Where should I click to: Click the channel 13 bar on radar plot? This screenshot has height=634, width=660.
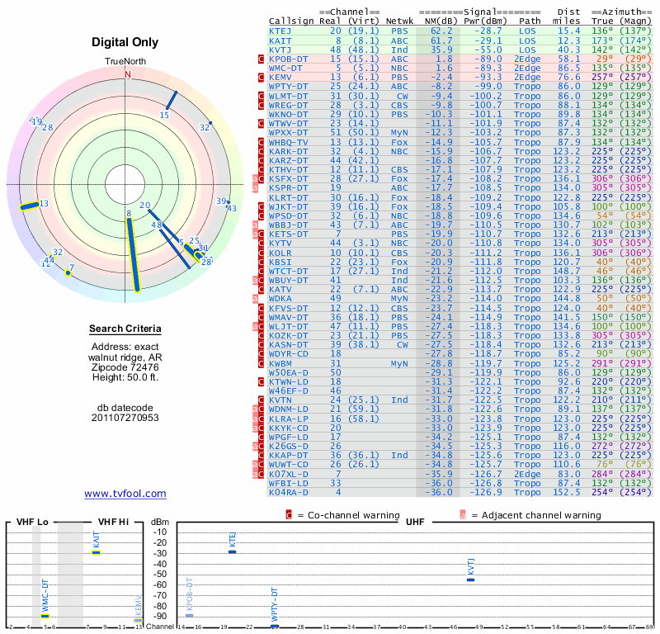point(30,205)
